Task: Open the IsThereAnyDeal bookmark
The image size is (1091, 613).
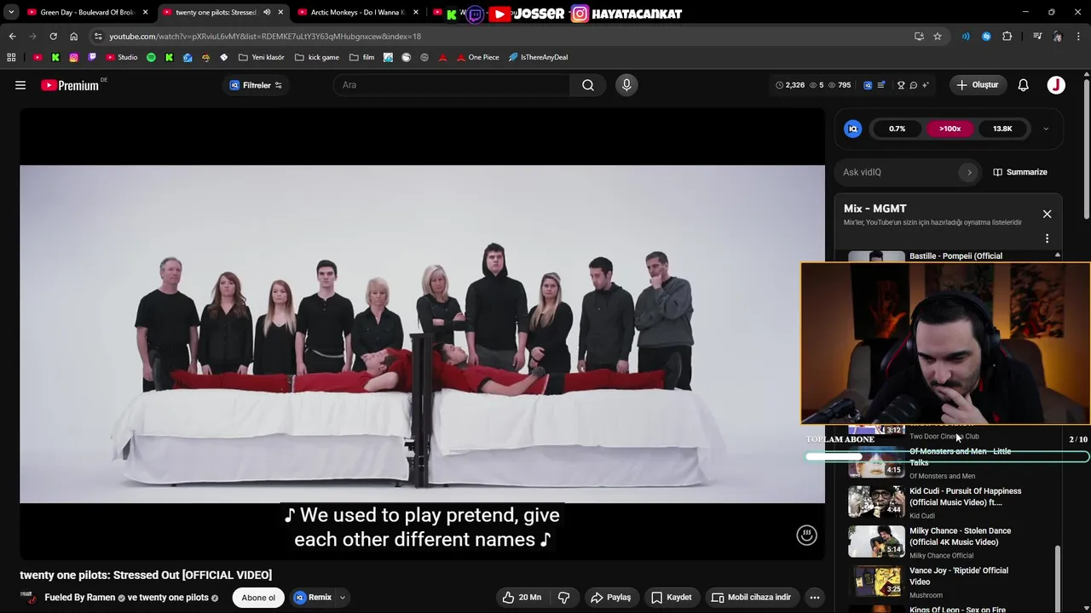Action: [x=538, y=58]
